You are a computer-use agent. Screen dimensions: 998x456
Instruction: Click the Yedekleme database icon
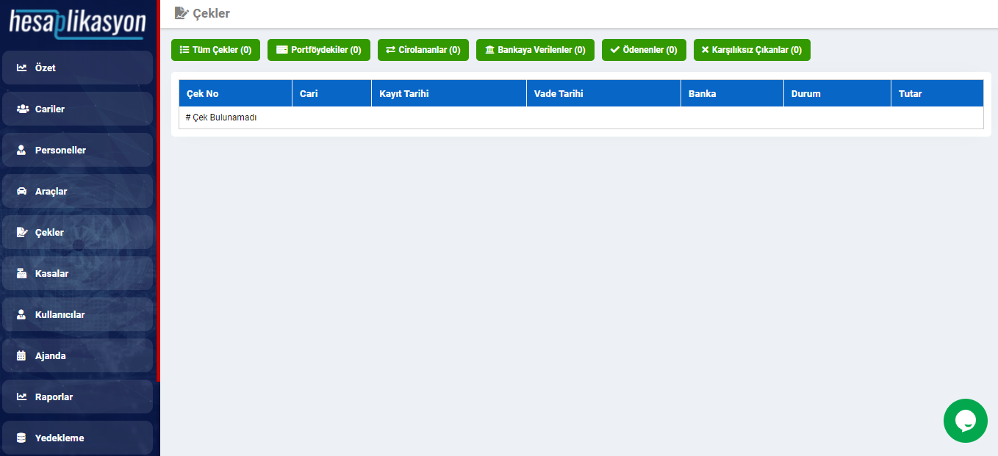click(x=21, y=438)
